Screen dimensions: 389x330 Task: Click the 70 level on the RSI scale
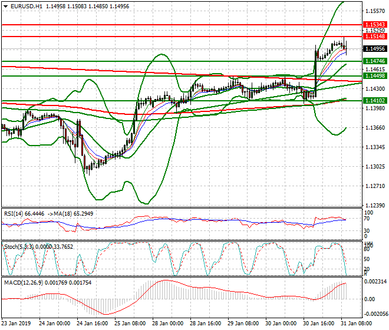[369, 219]
